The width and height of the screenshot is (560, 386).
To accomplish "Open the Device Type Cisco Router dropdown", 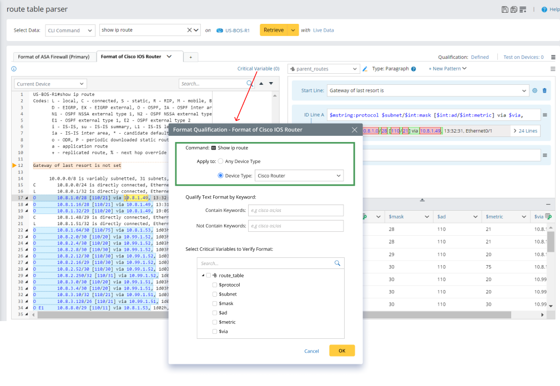I will pyautogui.click(x=299, y=176).
